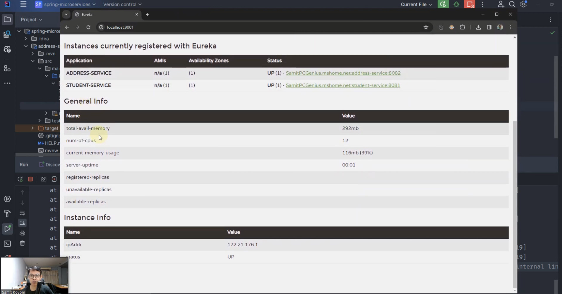This screenshot has width=562, height=294.
Task: Open the browser Extensions puzzle icon
Action: pyautogui.click(x=462, y=27)
